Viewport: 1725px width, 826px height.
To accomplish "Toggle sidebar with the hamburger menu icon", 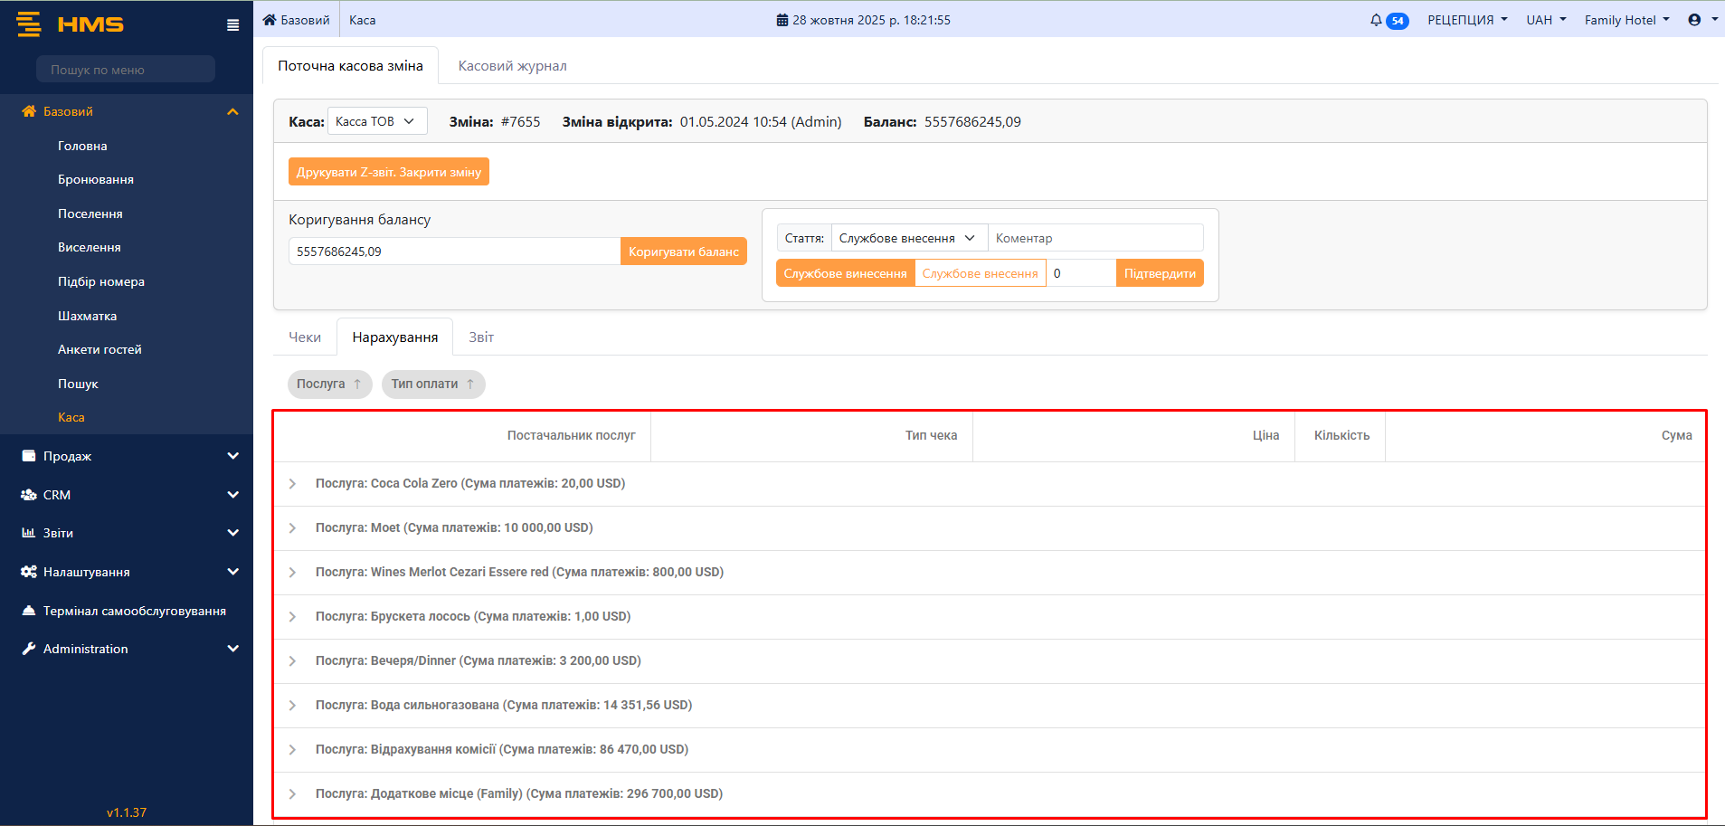I will coord(232,25).
